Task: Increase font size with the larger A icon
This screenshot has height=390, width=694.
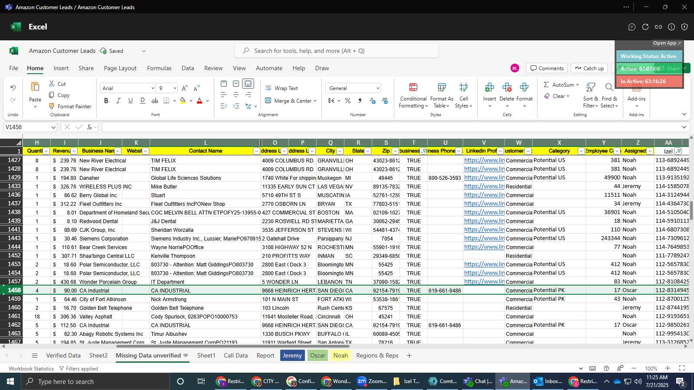Action: 185,88
